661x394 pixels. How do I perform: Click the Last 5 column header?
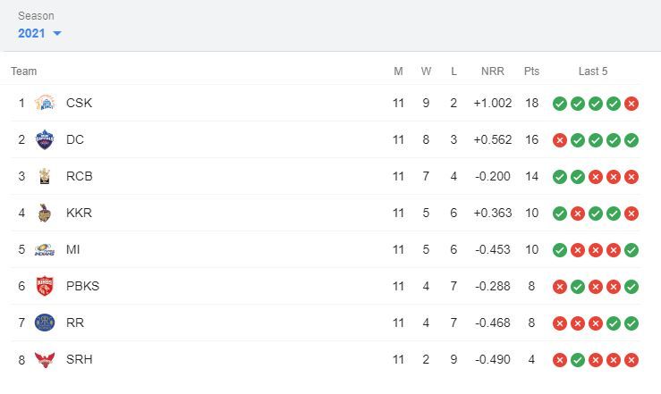coord(593,71)
